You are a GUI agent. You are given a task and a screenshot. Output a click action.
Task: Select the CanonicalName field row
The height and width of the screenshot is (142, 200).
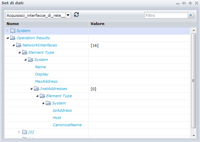pyautogui.click(x=97, y=125)
